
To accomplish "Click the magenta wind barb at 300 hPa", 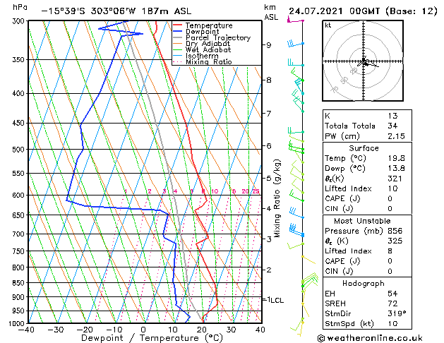I will [295, 20].
